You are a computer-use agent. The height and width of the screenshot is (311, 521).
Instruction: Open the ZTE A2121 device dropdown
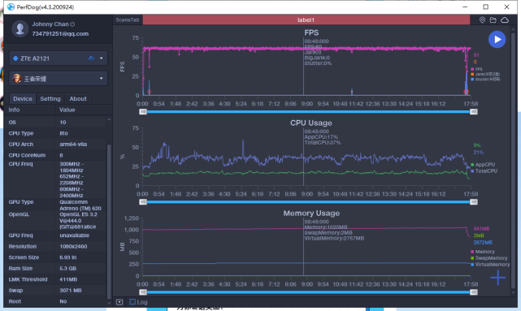click(x=59, y=58)
